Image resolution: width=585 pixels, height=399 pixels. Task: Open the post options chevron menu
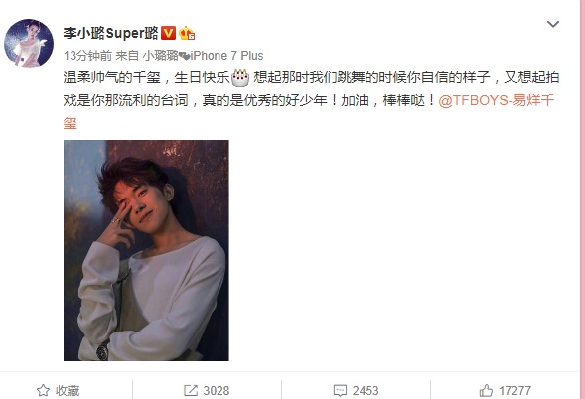[x=553, y=24]
